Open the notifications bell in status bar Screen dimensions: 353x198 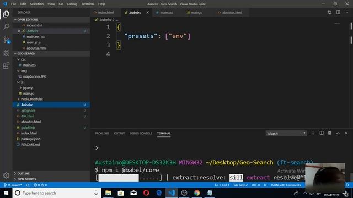[x=347, y=185]
